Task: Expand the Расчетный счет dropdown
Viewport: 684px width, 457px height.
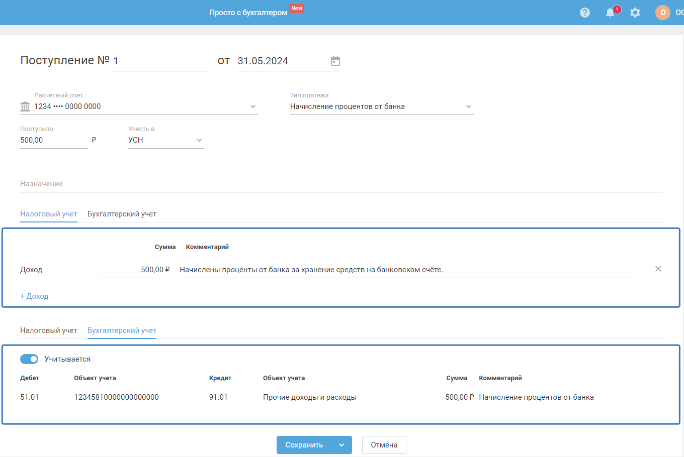Action: [252, 106]
